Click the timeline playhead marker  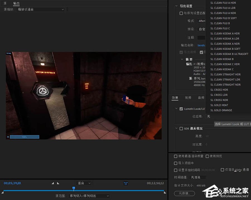[74, 188]
